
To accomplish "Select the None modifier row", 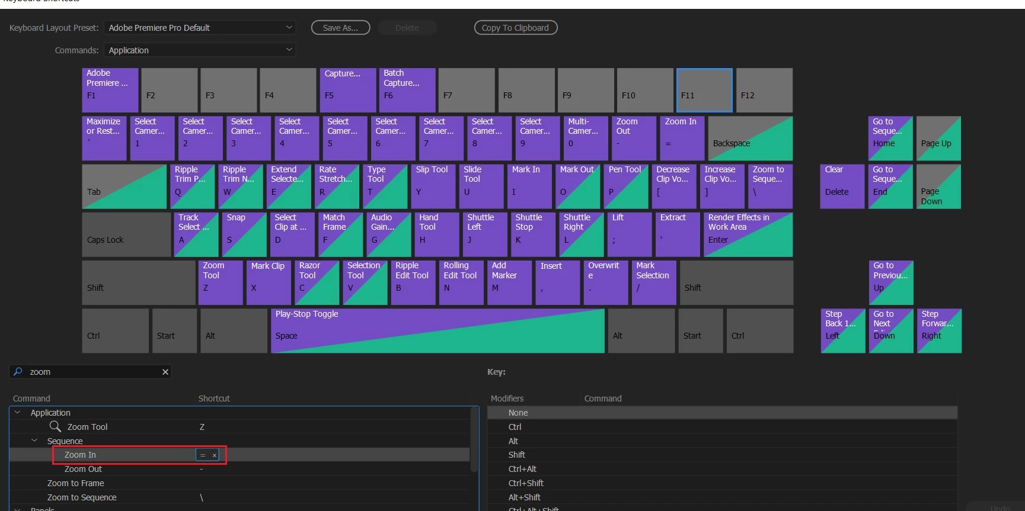I will tap(722, 413).
